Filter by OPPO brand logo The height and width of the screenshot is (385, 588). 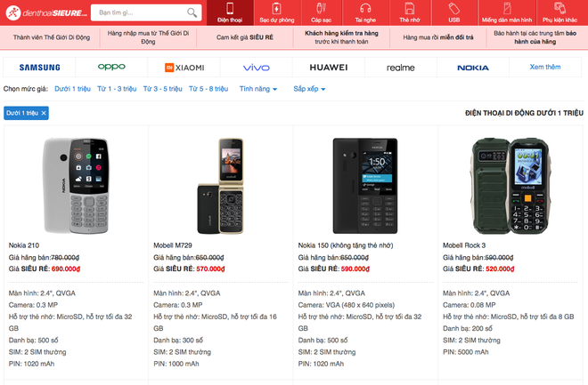[111, 67]
